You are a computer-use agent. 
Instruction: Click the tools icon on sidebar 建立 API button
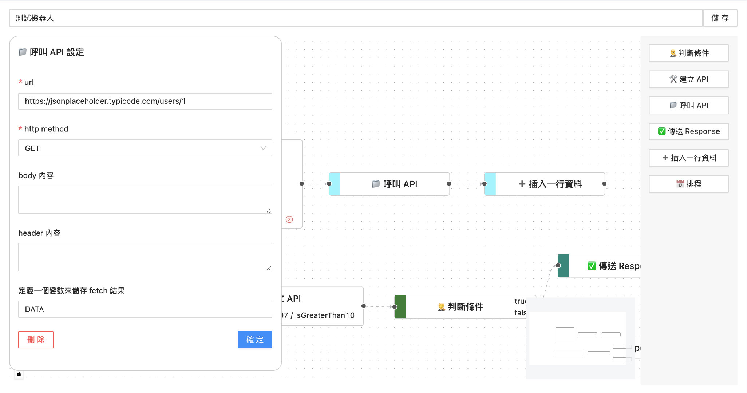[x=673, y=79]
